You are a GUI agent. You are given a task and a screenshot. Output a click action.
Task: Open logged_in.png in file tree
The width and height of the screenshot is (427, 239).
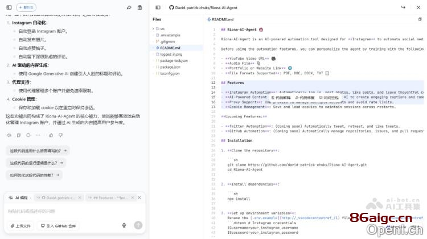(x=171, y=54)
